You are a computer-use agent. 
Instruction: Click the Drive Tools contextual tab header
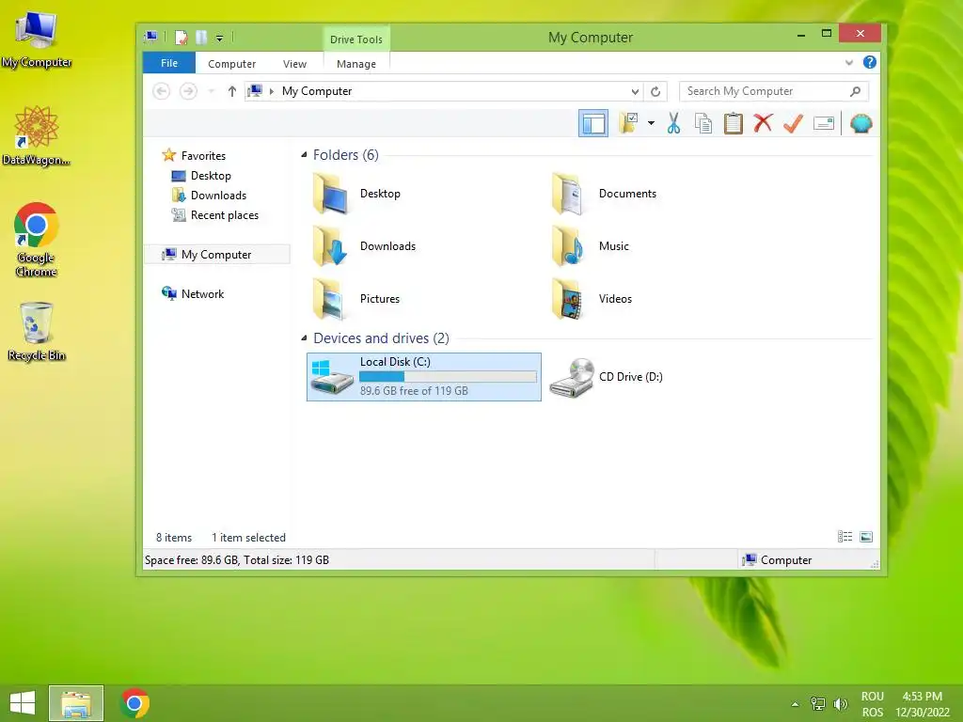click(x=356, y=39)
